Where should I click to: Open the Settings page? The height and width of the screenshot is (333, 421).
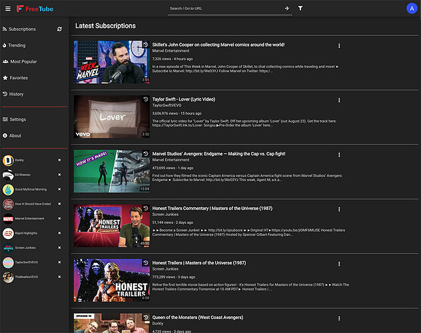[17, 119]
